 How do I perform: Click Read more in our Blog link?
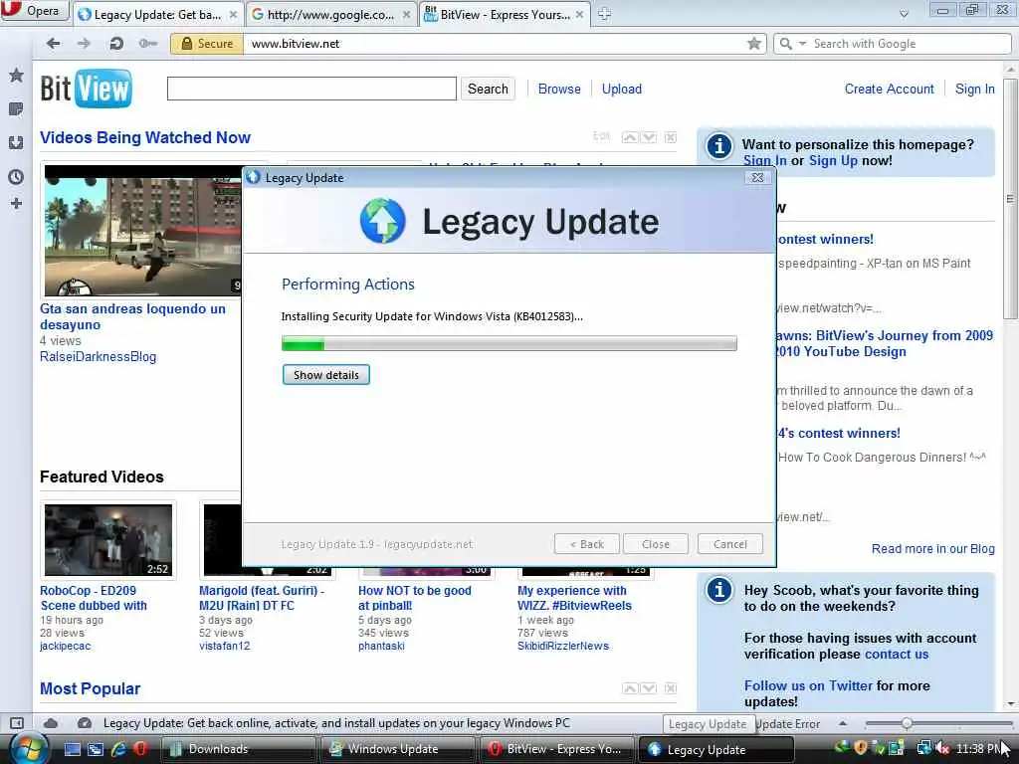click(x=932, y=548)
